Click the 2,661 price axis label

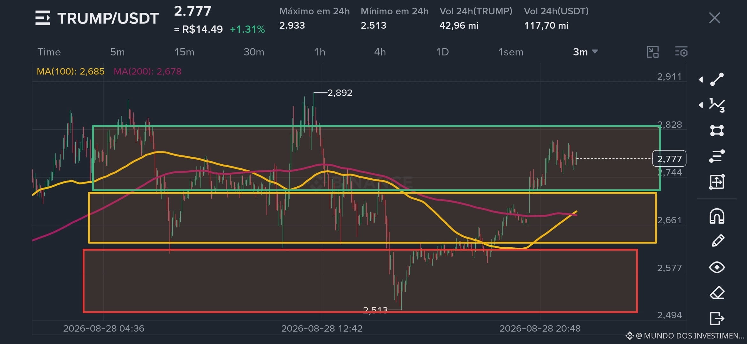point(669,220)
